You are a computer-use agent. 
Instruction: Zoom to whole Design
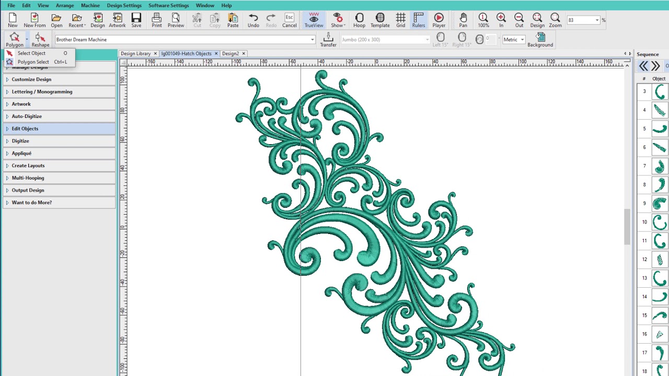click(x=537, y=20)
